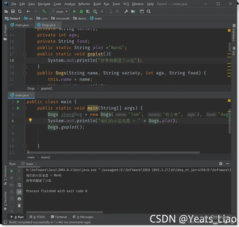Toggle the Structure tool window
This screenshot has width=239, height=227.
(5, 175)
